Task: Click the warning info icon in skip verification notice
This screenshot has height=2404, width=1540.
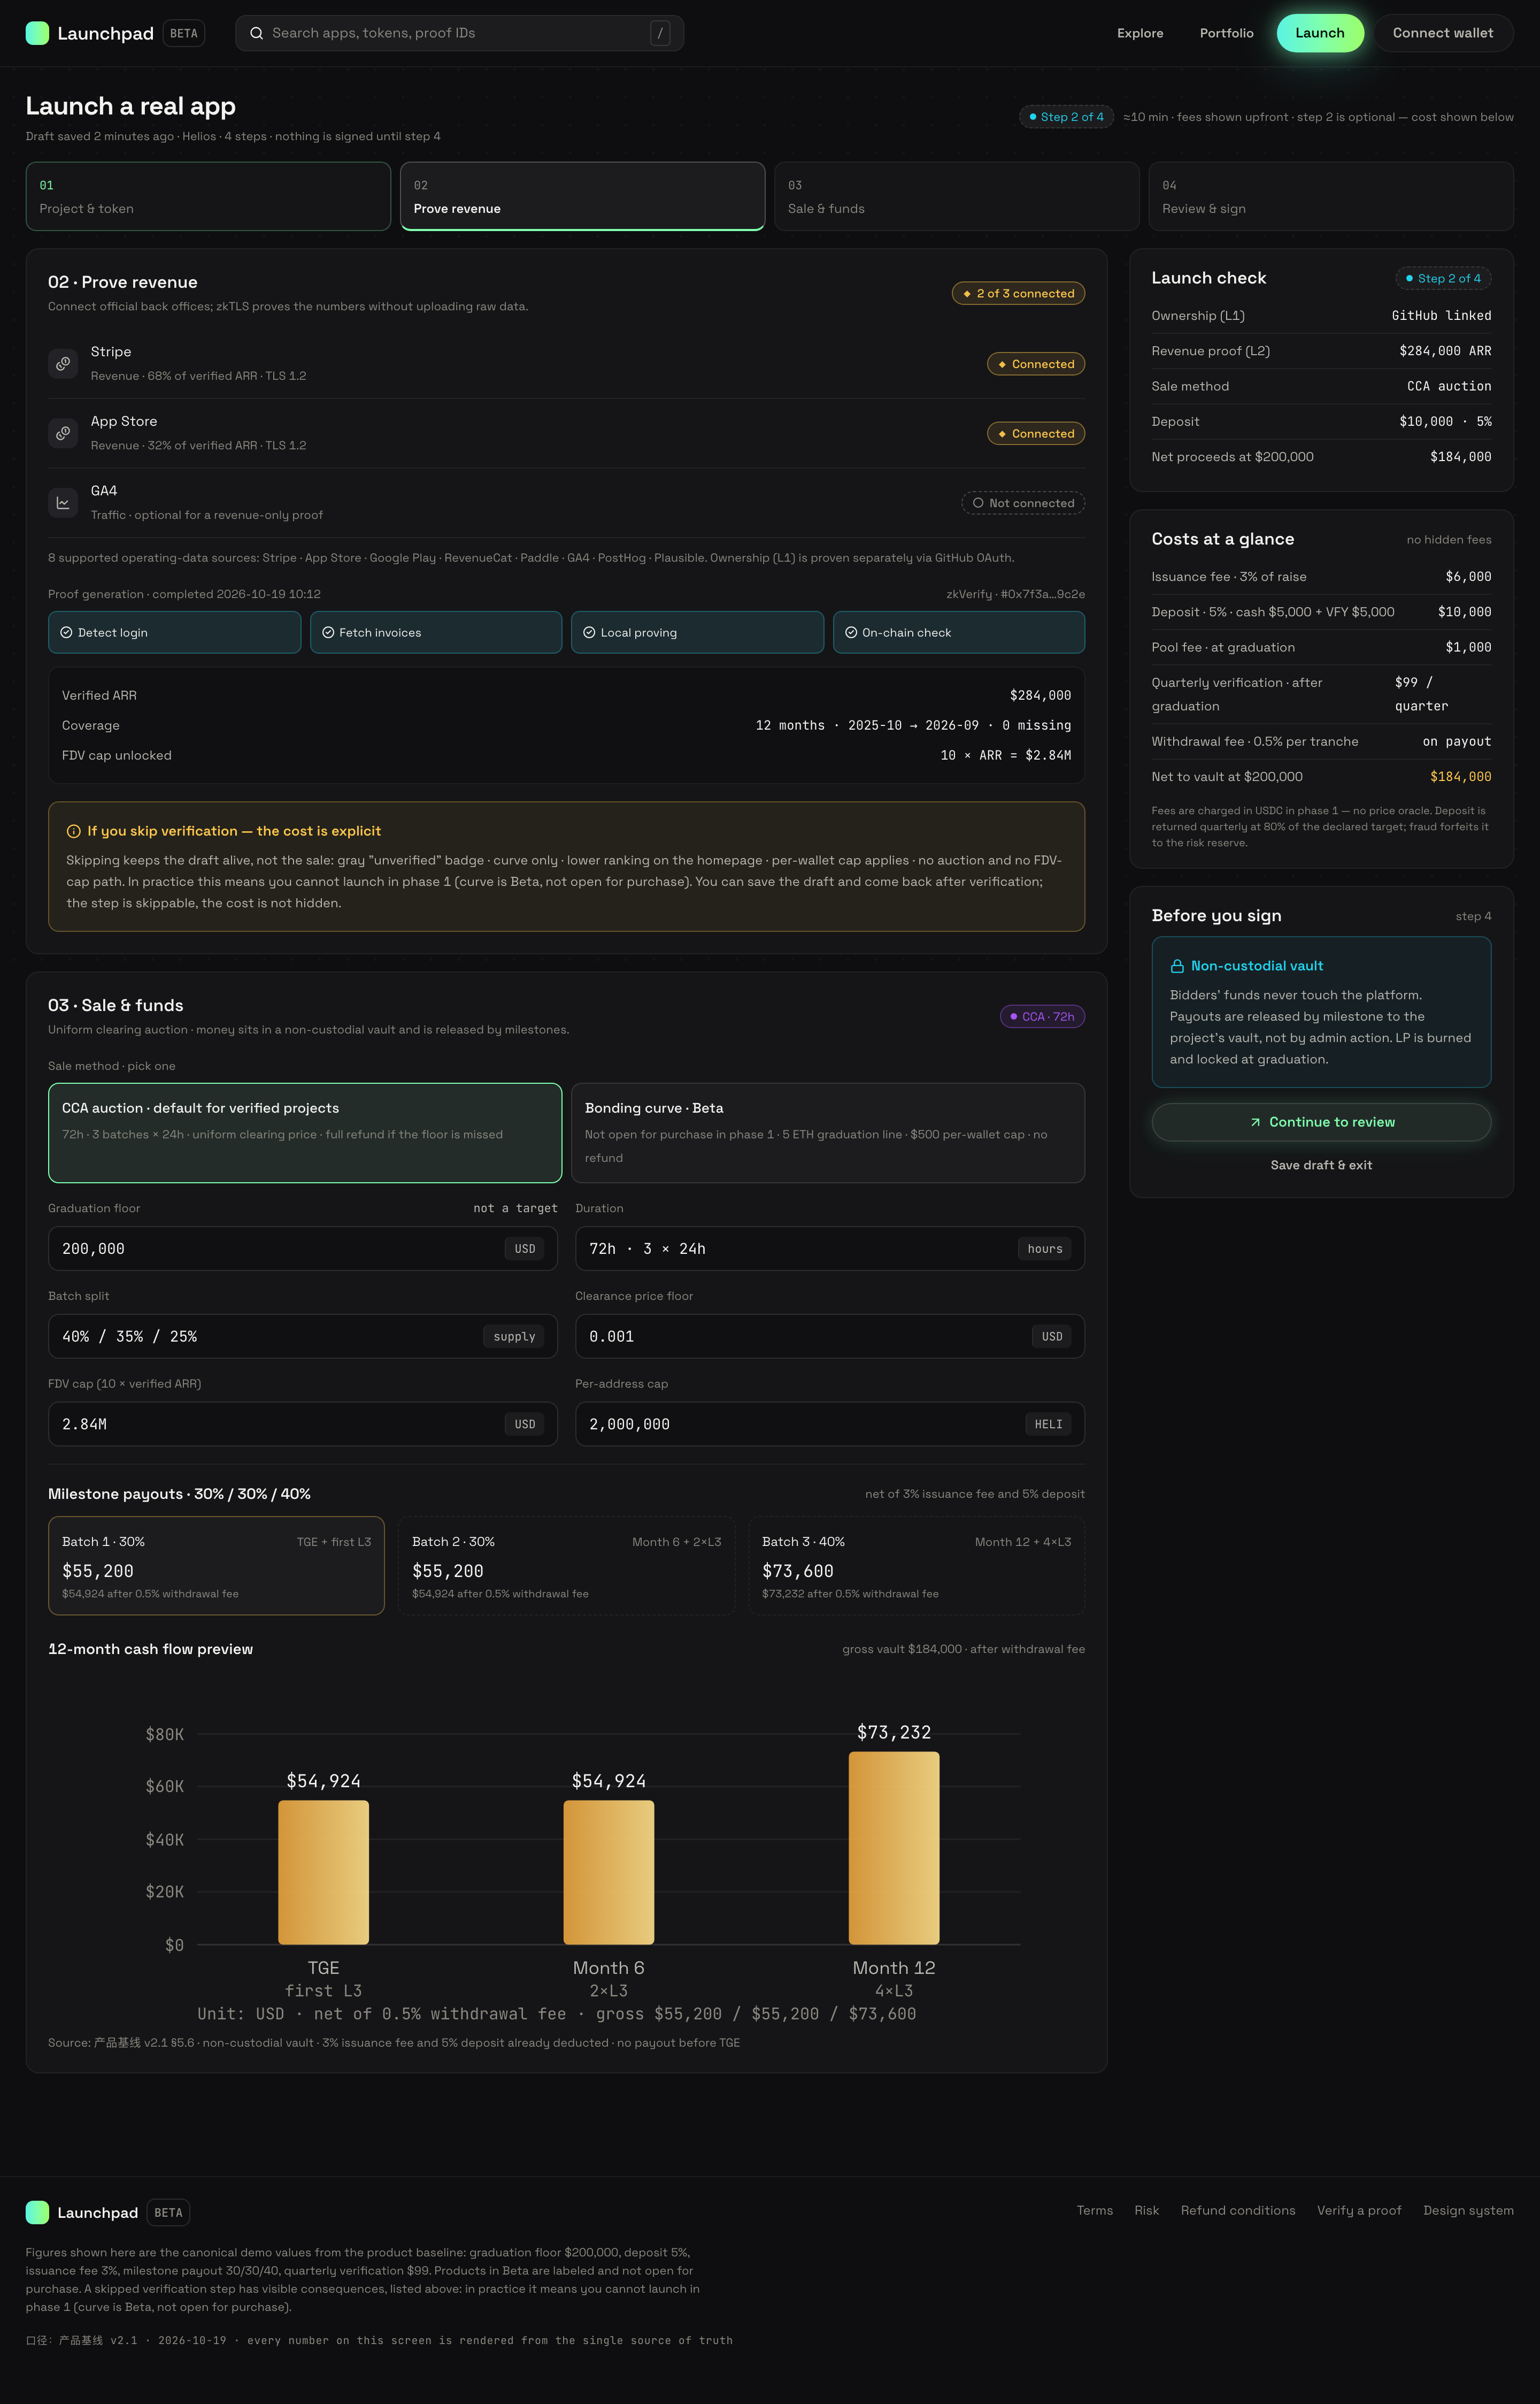Action: (73, 831)
